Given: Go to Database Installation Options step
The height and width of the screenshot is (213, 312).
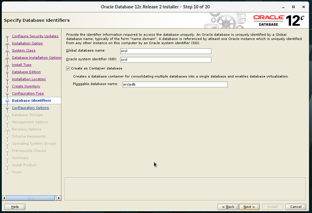Looking at the screenshot, I should click(37, 57).
